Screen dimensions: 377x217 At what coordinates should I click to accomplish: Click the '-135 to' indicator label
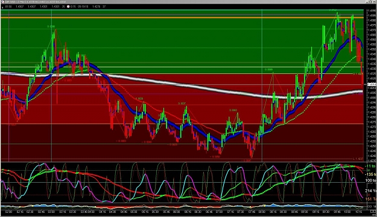pos(370,174)
